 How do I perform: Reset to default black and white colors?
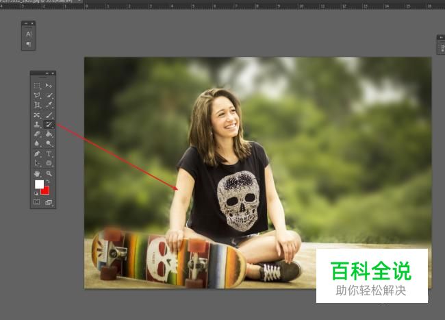(x=36, y=193)
